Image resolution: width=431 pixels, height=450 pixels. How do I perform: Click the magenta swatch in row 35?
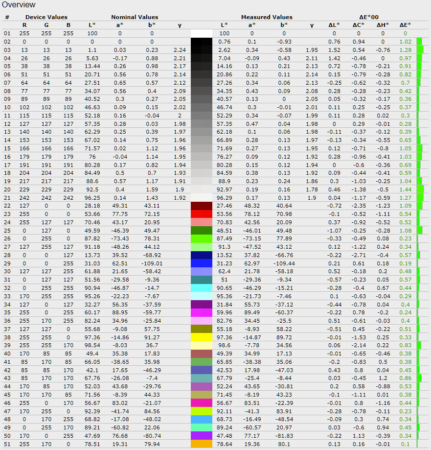(201, 312)
